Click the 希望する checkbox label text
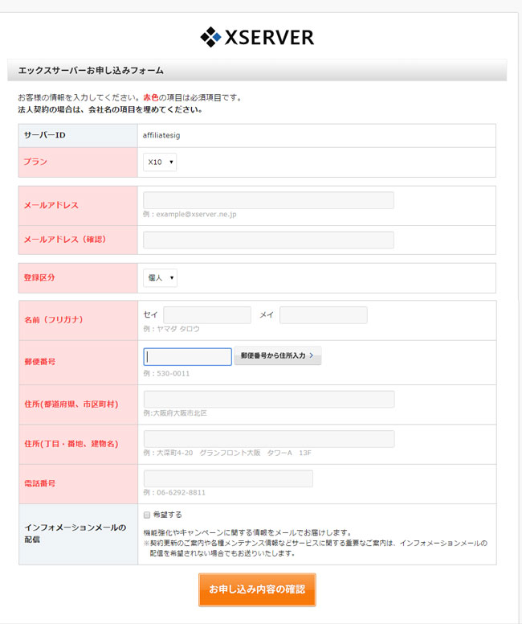Screen dimensions: 522x624 coord(167,515)
